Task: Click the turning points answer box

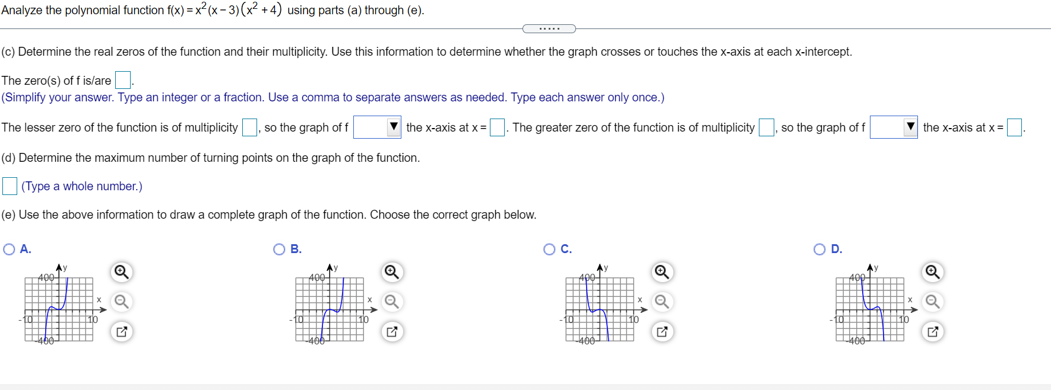Action: coord(9,186)
